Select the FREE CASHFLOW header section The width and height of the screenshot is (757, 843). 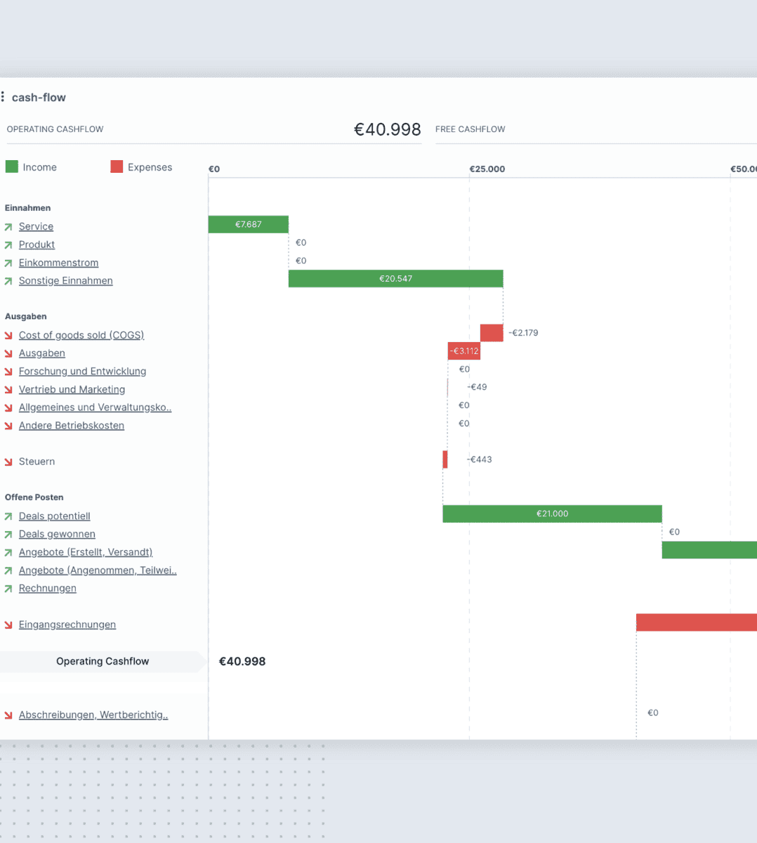[470, 129]
